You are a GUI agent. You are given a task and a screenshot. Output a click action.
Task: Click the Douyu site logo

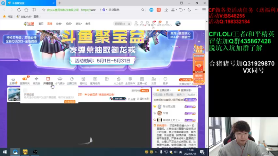tap(29, 24)
